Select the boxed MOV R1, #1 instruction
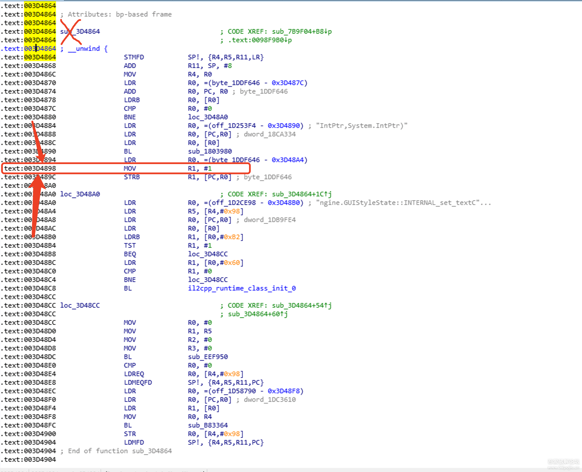 tap(130, 168)
